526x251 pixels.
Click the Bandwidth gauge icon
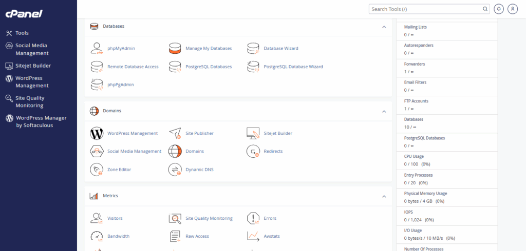tap(97, 236)
